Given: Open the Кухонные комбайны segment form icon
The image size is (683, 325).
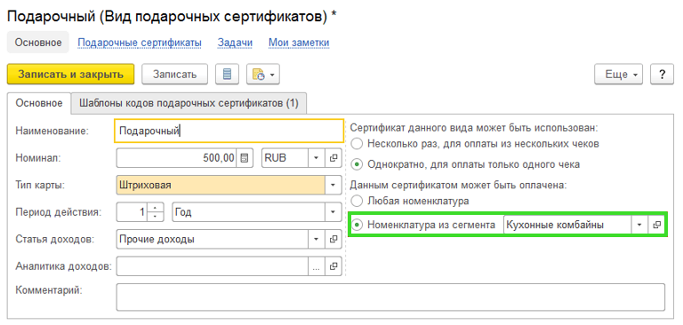Looking at the screenshot, I should click(x=657, y=225).
